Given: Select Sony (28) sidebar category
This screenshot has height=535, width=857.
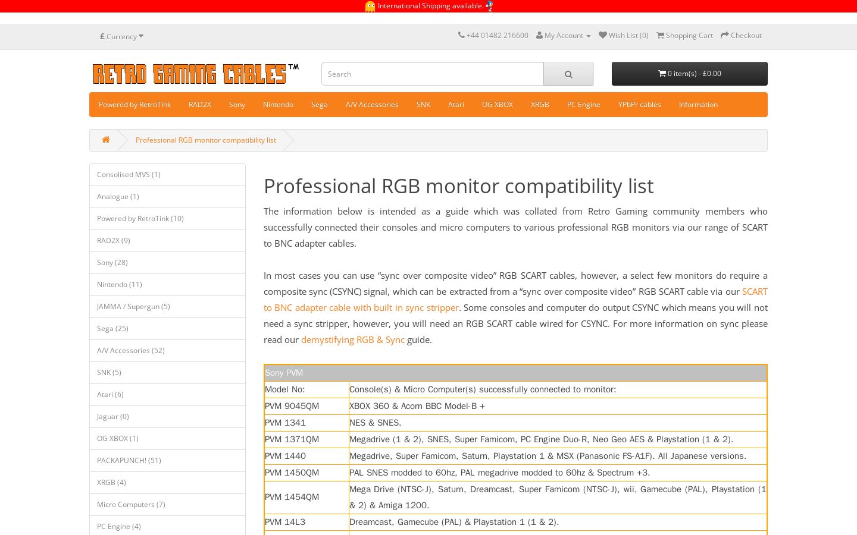Looking at the screenshot, I should (167, 263).
